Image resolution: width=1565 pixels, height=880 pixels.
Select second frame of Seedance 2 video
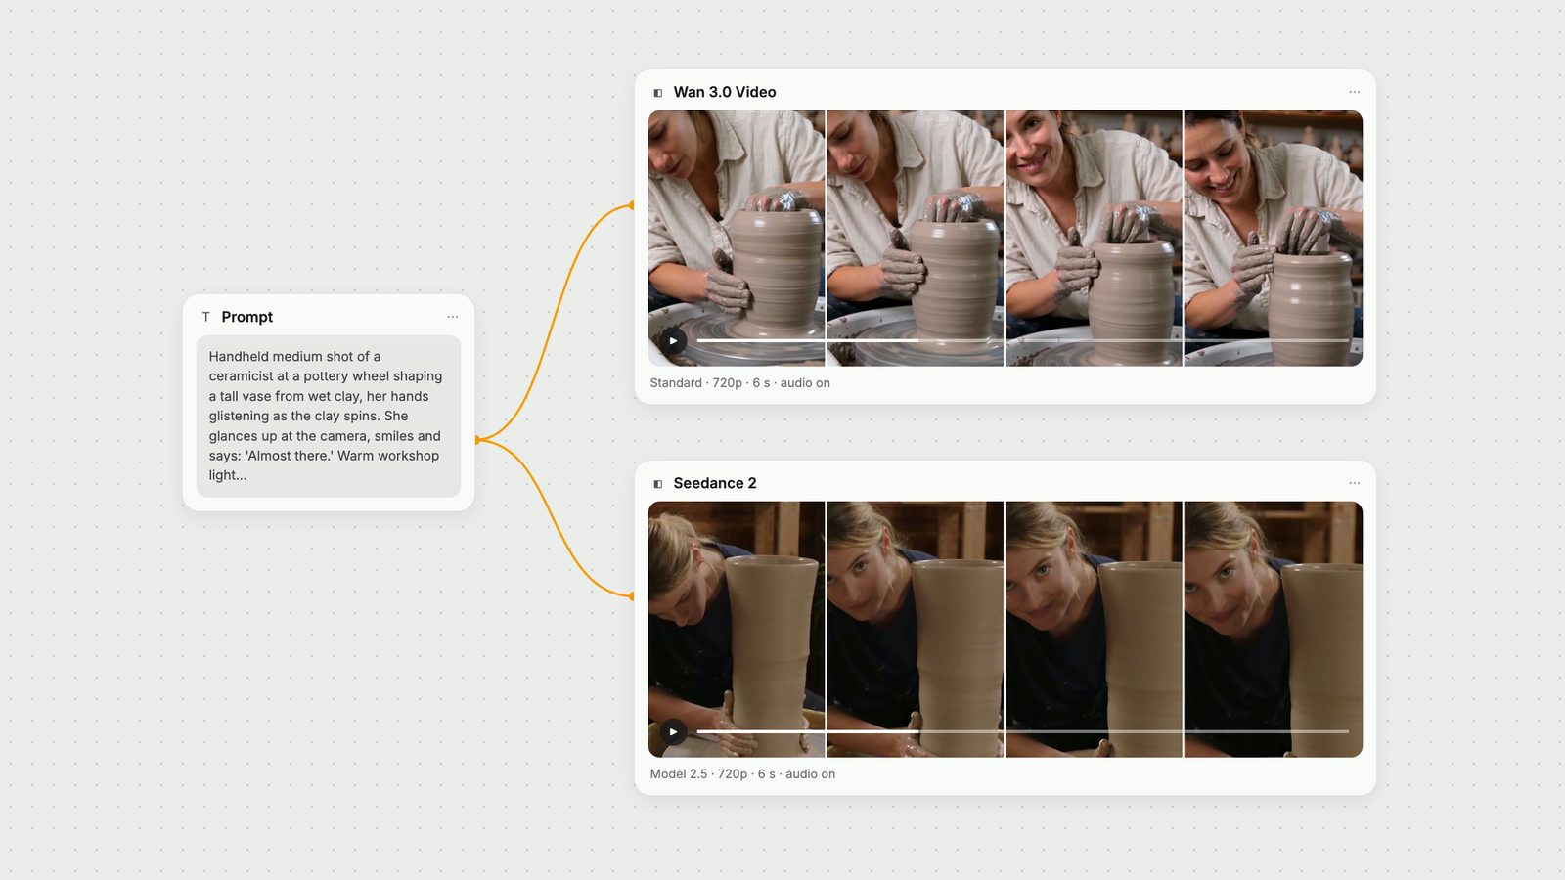(x=916, y=630)
